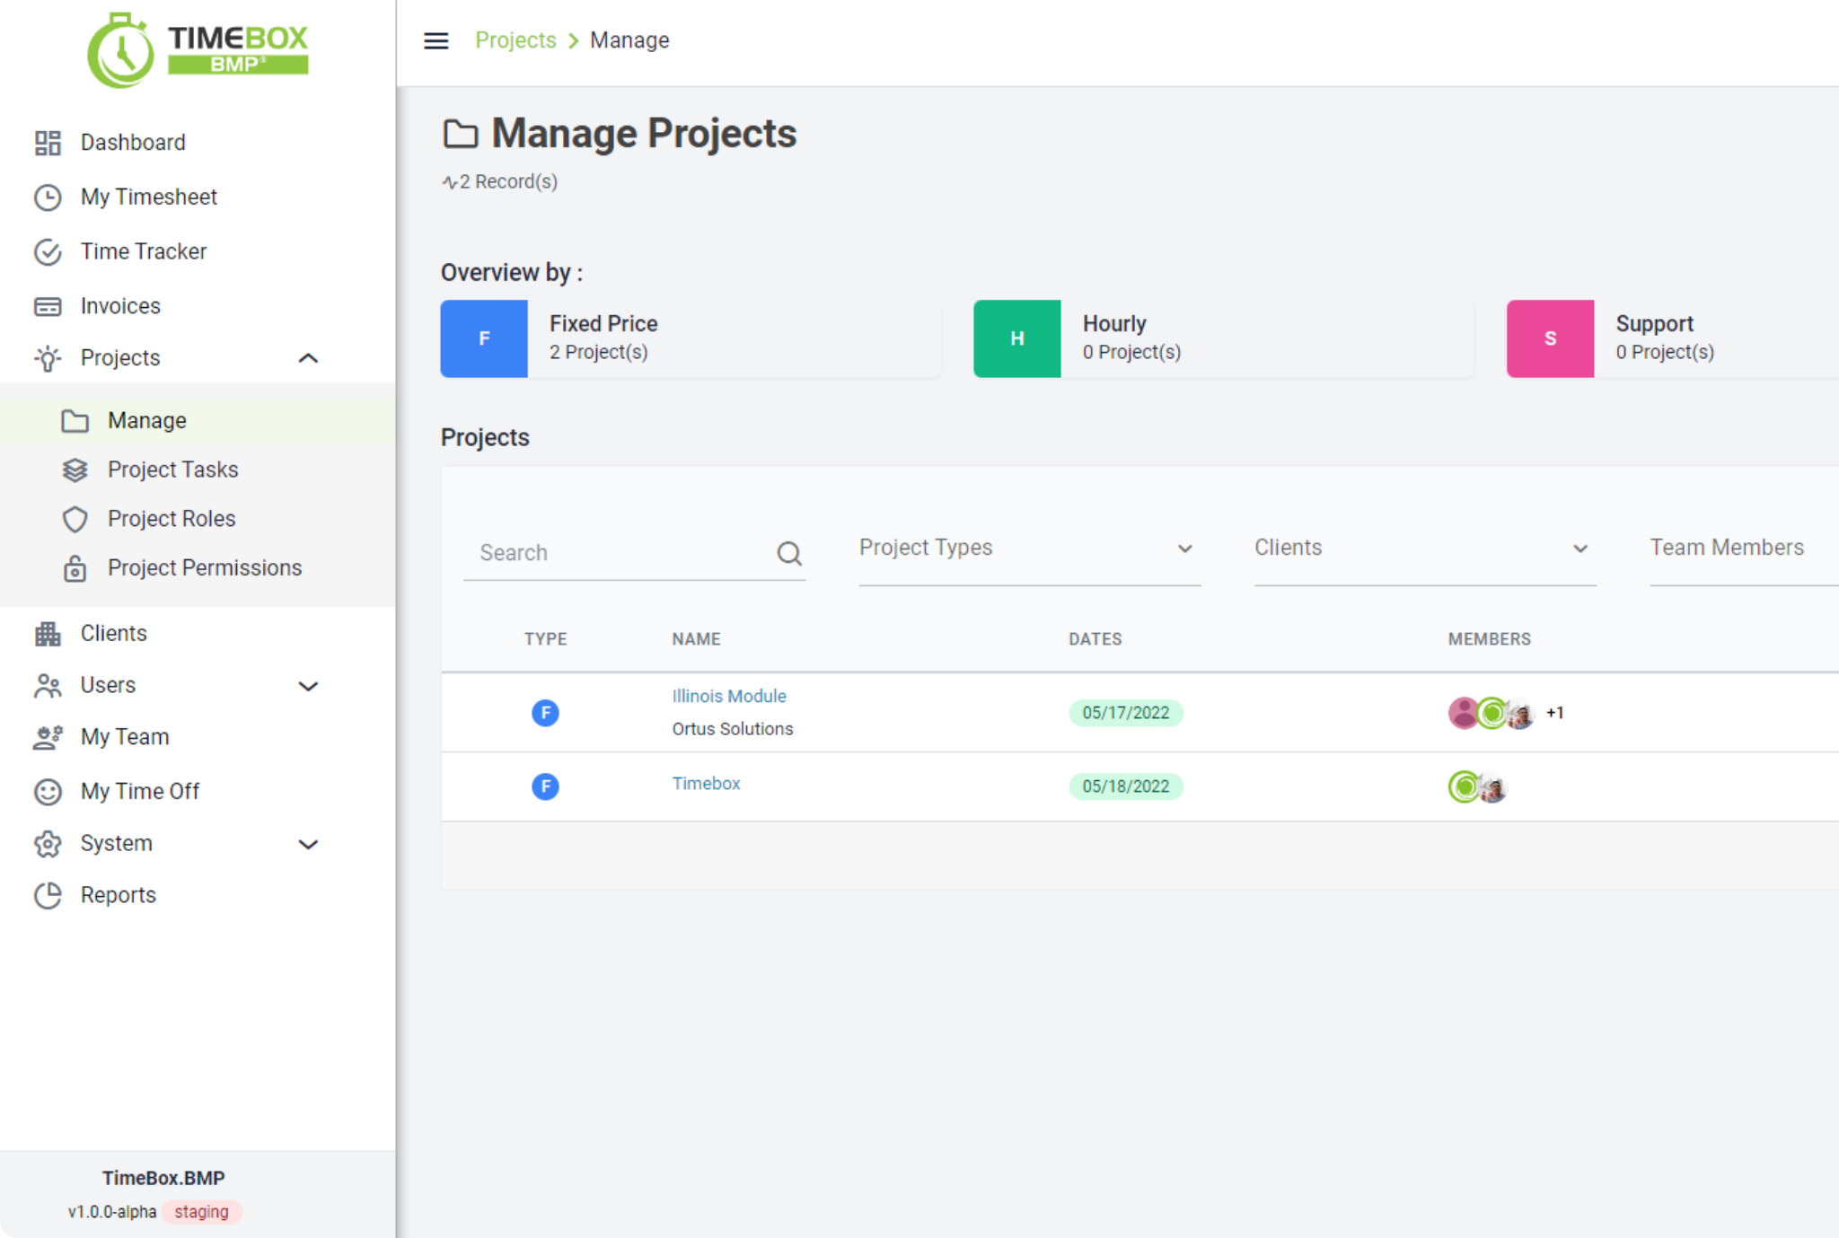Screen dimensions: 1839x1238
Task: Click the 05/17/2022 date badge
Action: (x=1126, y=713)
